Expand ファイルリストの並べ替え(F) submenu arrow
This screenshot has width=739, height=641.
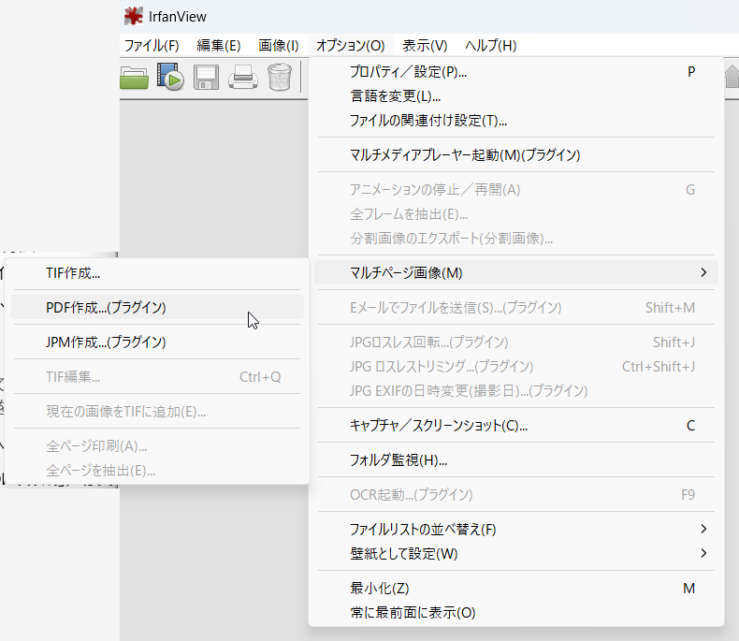pyautogui.click(x=703, y=529)
